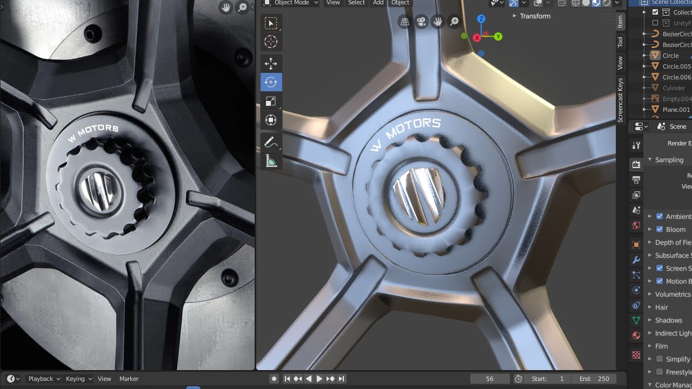This screenshot has height=389, width=692.
Task: Select the Annotate pencil tool
Action: [271, 142]
